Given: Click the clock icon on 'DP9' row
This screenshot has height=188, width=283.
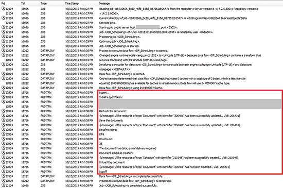Looking at the screenshot, I should click(3, 134).
